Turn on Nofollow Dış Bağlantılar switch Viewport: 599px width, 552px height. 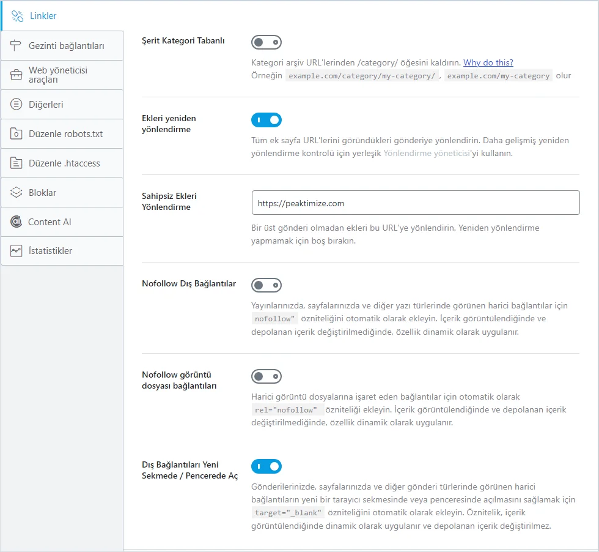[x=266, y=285]
